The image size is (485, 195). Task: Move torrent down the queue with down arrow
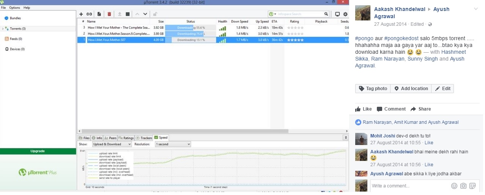[145, 14]
